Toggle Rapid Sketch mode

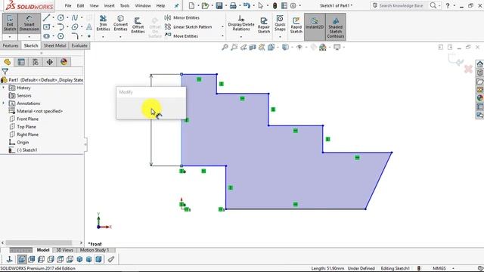[x=296, y=25]
